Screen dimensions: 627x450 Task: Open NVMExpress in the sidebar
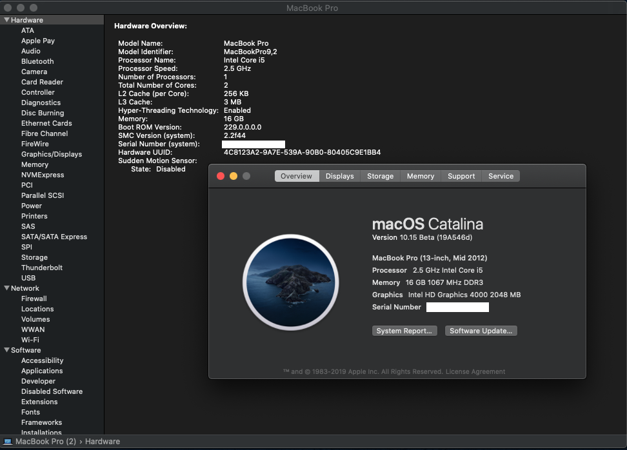tap(43, 175)
